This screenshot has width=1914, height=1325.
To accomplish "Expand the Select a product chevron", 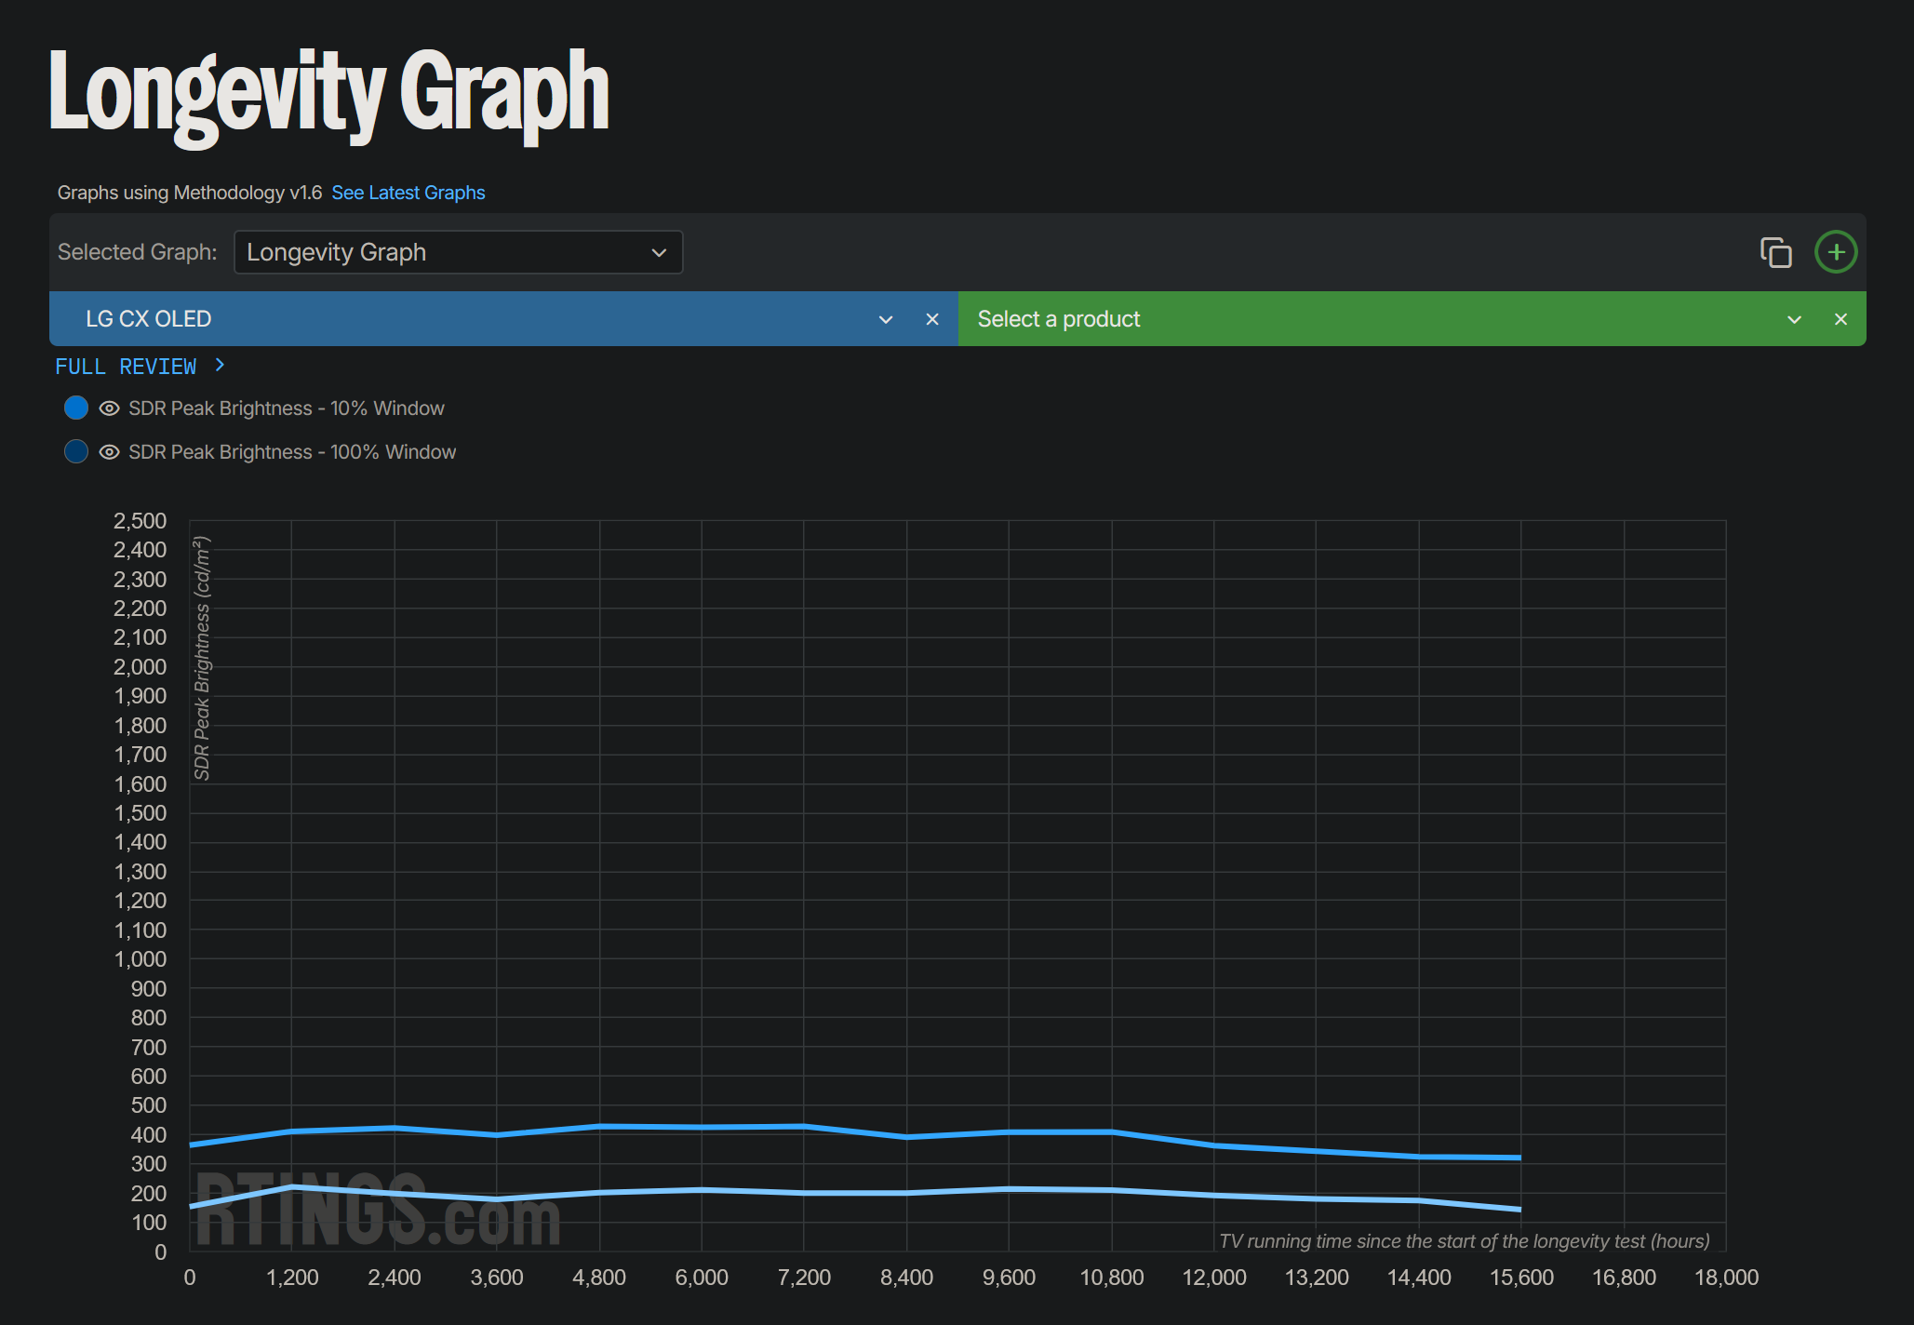I will 1794,319.
